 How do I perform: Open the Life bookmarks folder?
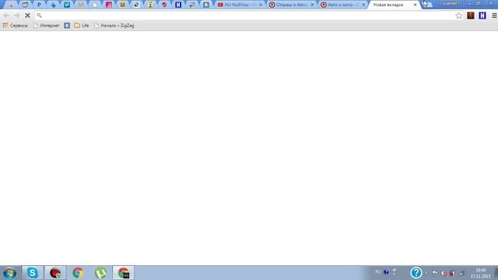coord(82,26)
